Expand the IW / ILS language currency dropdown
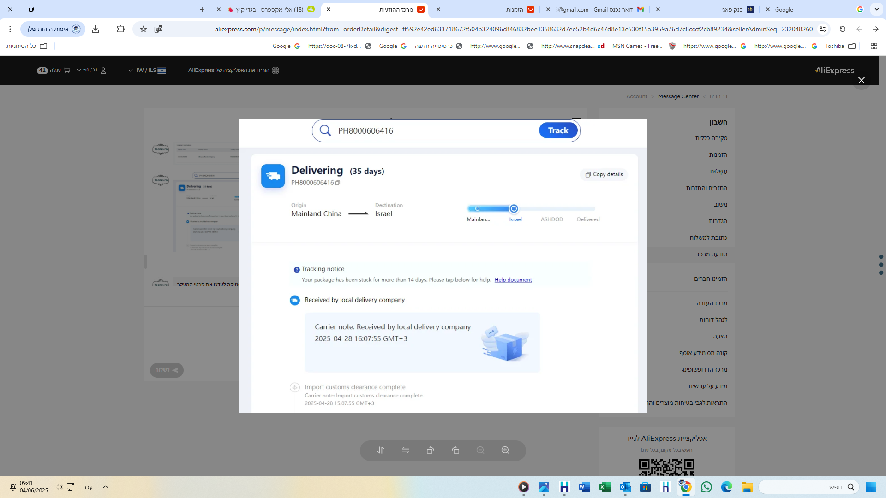 click(148, 70)
